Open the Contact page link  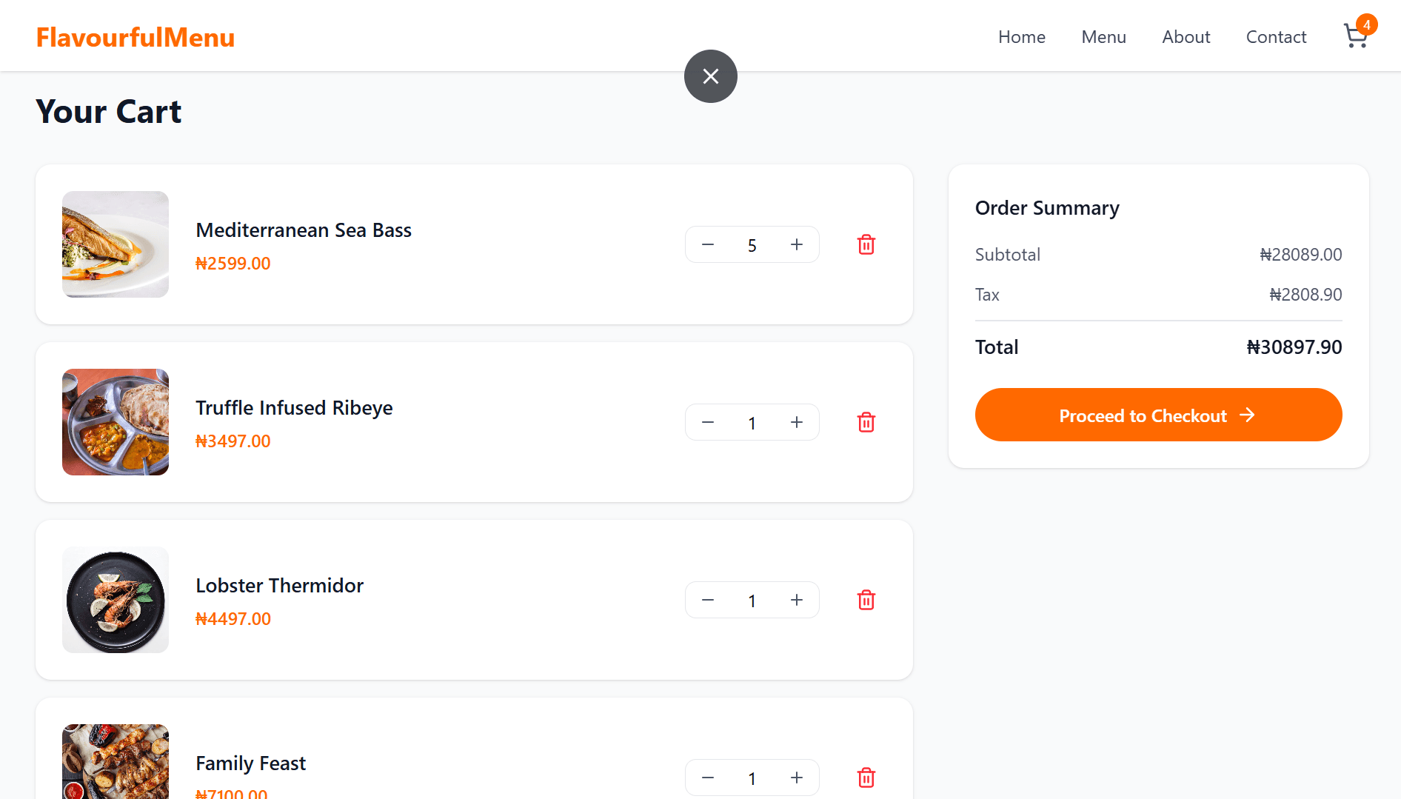point(1276,37)
